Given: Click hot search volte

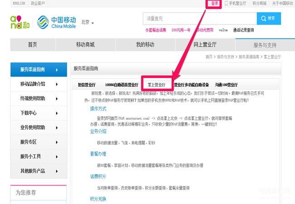Looking at the screenshot, I should pos(223,30).
